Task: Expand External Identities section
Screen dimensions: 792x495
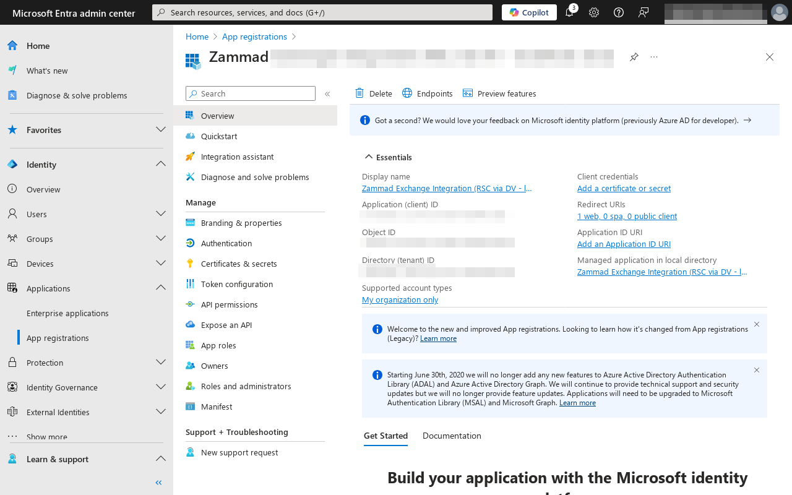Action: pos(161,411)
